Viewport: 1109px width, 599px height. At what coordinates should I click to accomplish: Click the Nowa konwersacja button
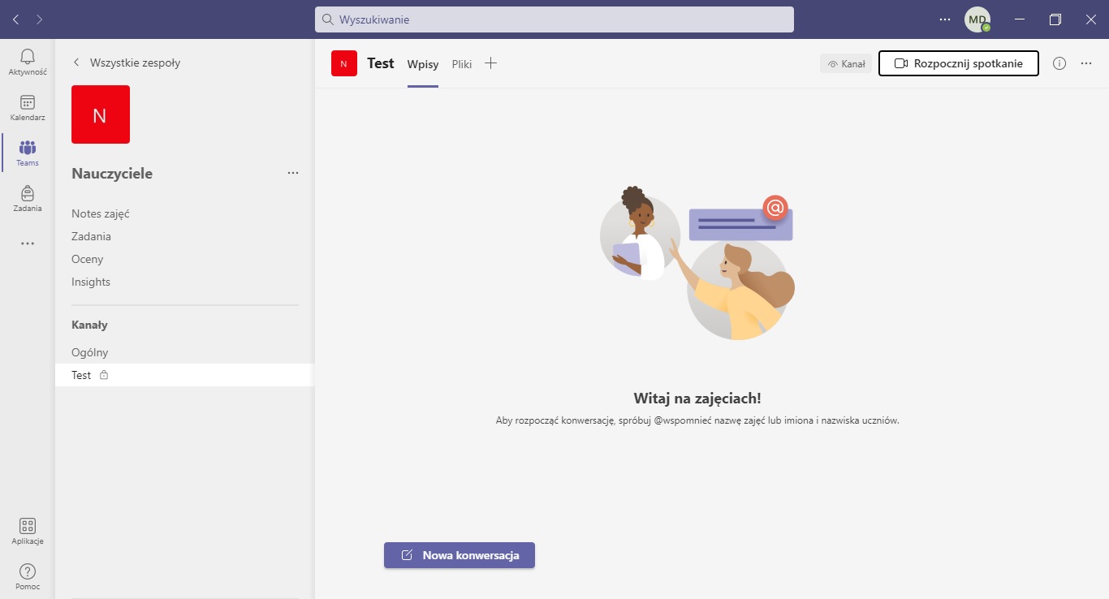[x=460, y=555]
